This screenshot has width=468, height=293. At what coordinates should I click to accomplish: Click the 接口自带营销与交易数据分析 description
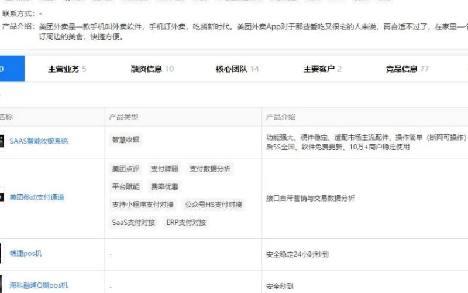coord(311,198)
